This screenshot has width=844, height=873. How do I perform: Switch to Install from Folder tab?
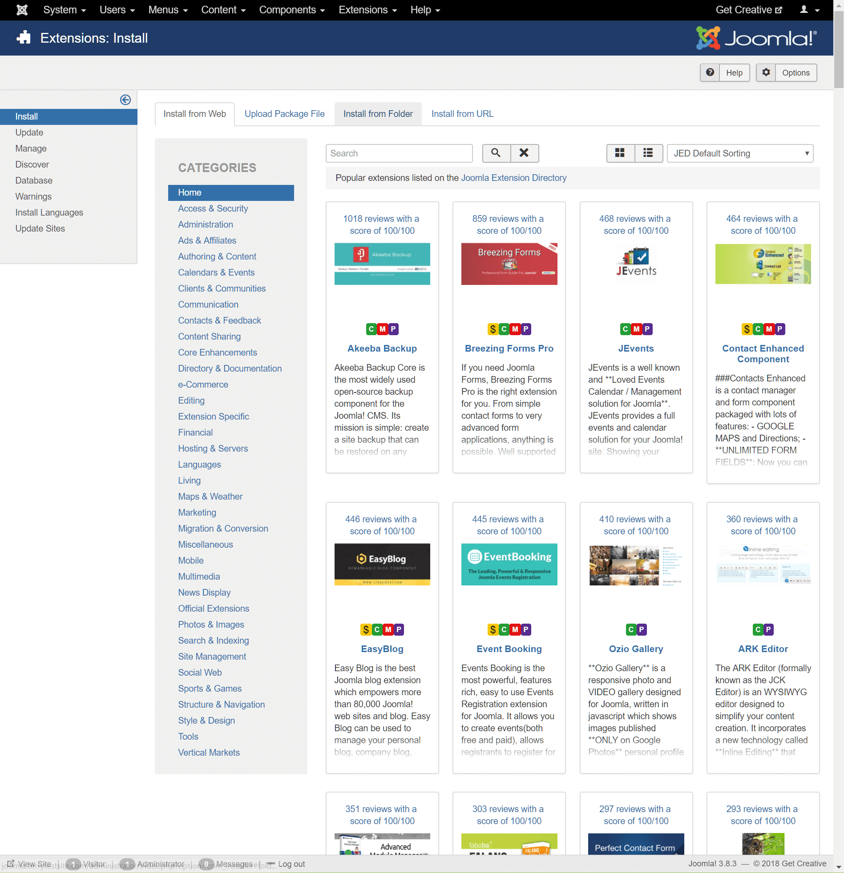[378, 114]
